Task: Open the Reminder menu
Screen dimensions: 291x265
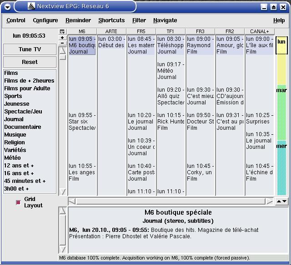Action: [78, 20]
